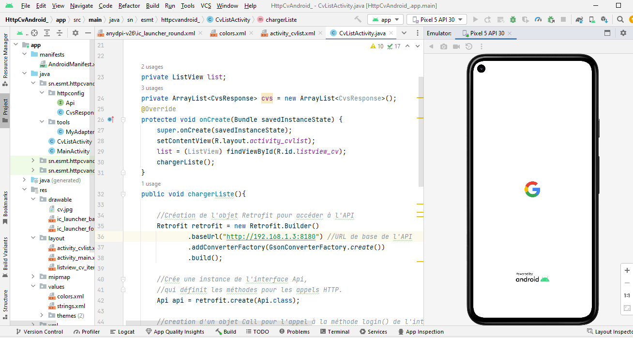The height and width of the screenshot is (338, 633).
Task: Open the Pixel 5 API 30 device dropdown
Action: 437,19
